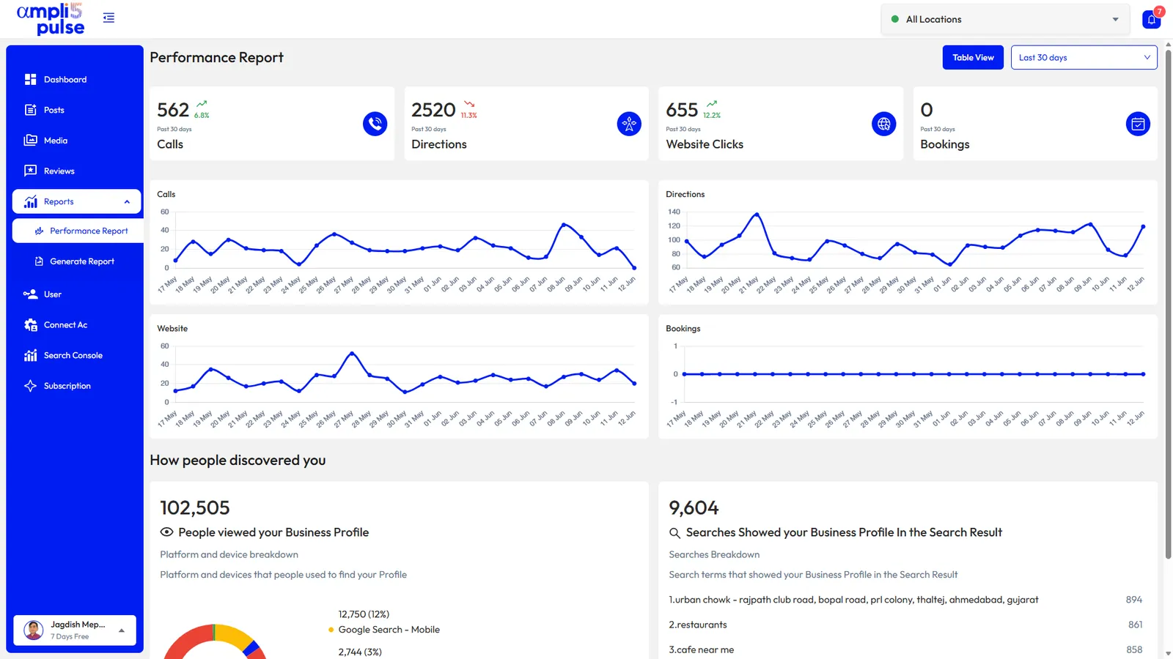Open the notifications bell icon
1173x659 pixels.
click(x=1151, y=20)
